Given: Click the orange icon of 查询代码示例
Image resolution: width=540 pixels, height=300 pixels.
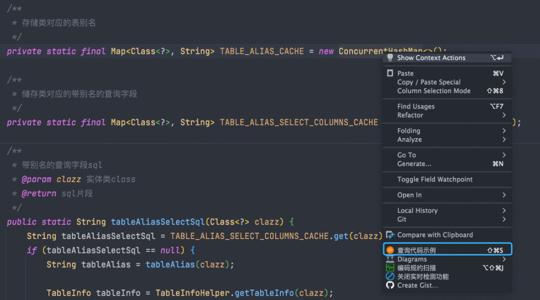Looking at the screenshot, I should [x=390, y=250].
